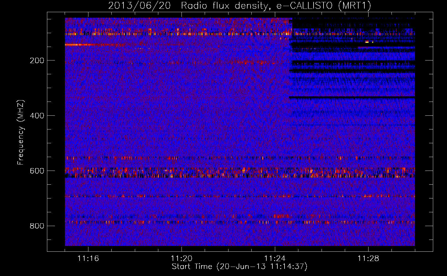Click the 11:16 time tick label
Image resolution: width=447 pixels, height=276 pixels.
(88, 259)
